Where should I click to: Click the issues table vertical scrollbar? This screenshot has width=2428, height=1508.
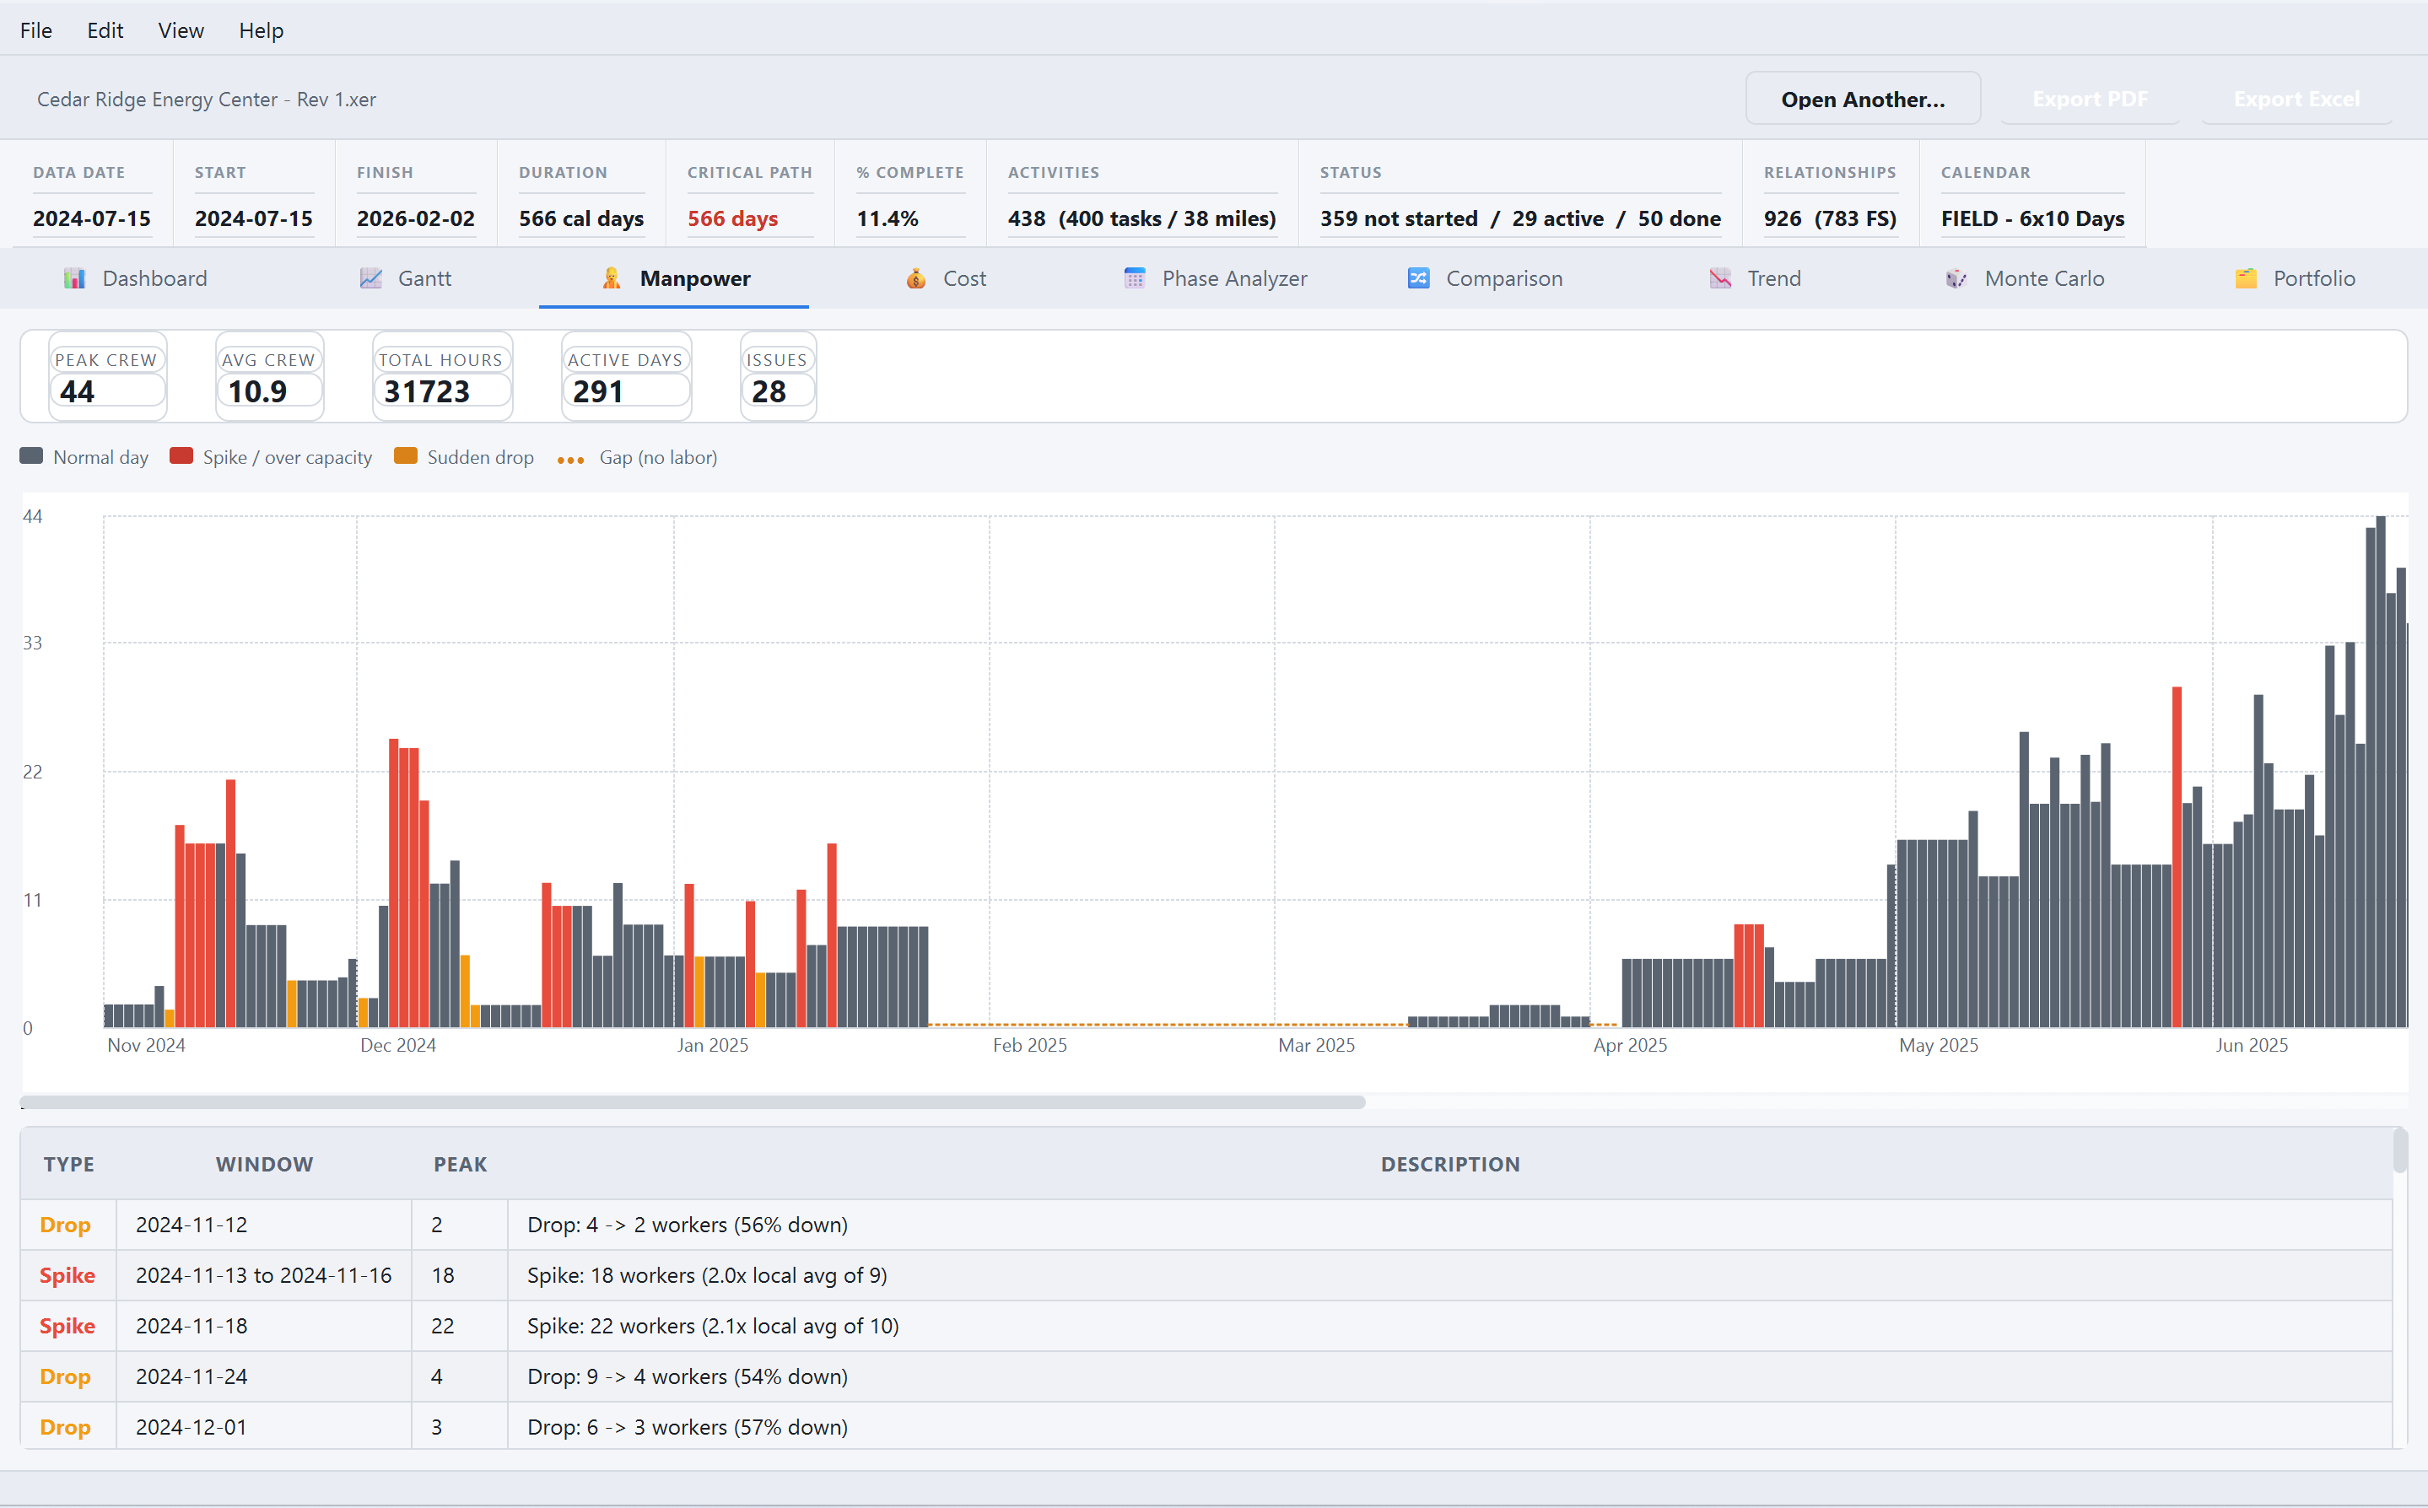point(2400,1150)
